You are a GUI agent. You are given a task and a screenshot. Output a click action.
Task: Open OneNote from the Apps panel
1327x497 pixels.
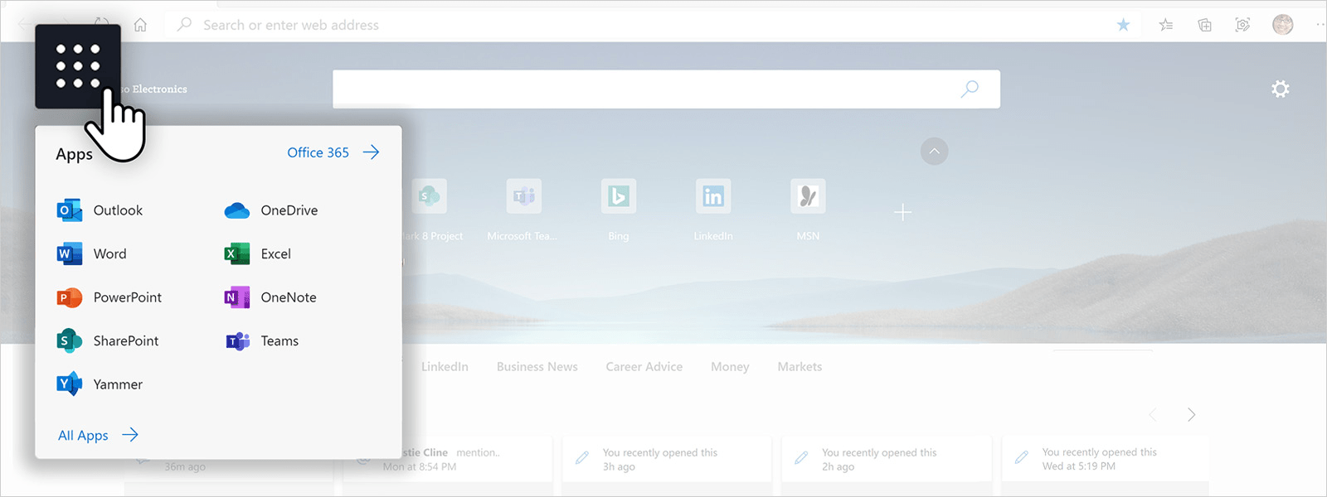click(x=270, y=297)
